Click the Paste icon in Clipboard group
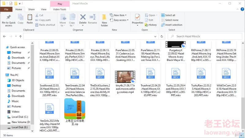The height and width of the screenshot is (138, 245). tap(30, 17)
